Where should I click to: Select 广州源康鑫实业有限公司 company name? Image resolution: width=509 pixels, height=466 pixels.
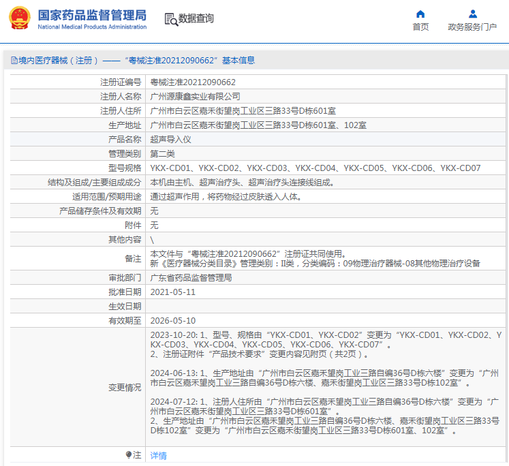point(195,97)
